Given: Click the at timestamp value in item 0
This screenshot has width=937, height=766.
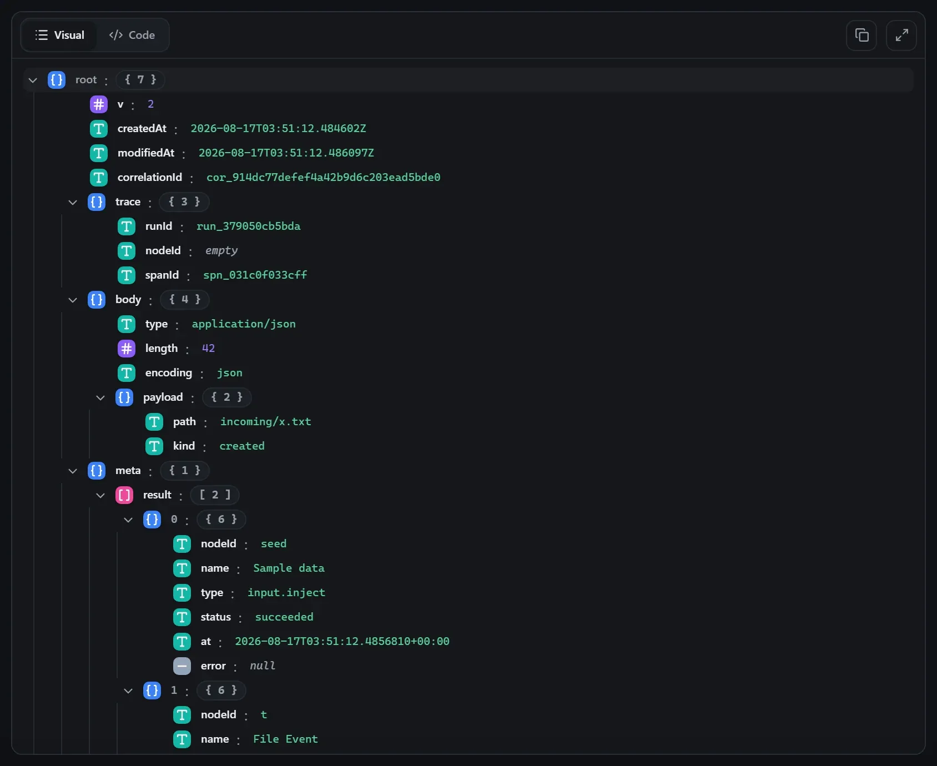Looking at the screenshot, I should pyautogui.click(x=342, y=642).
